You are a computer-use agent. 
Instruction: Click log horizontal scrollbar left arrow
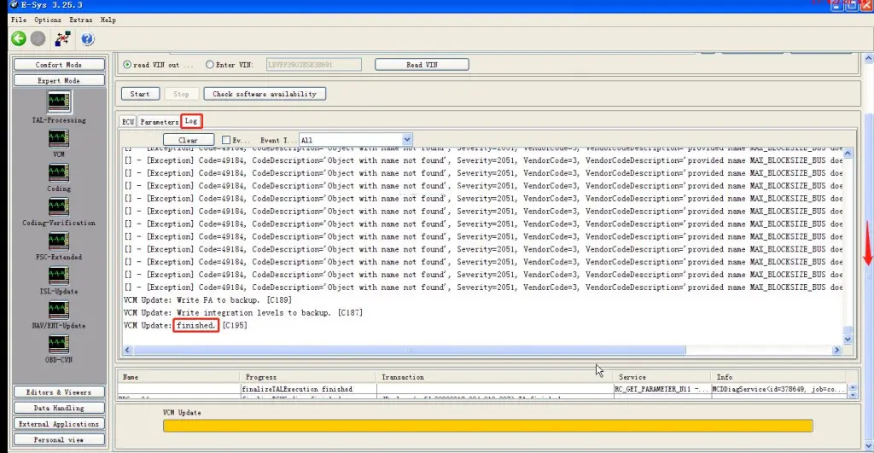click(127, 350)
